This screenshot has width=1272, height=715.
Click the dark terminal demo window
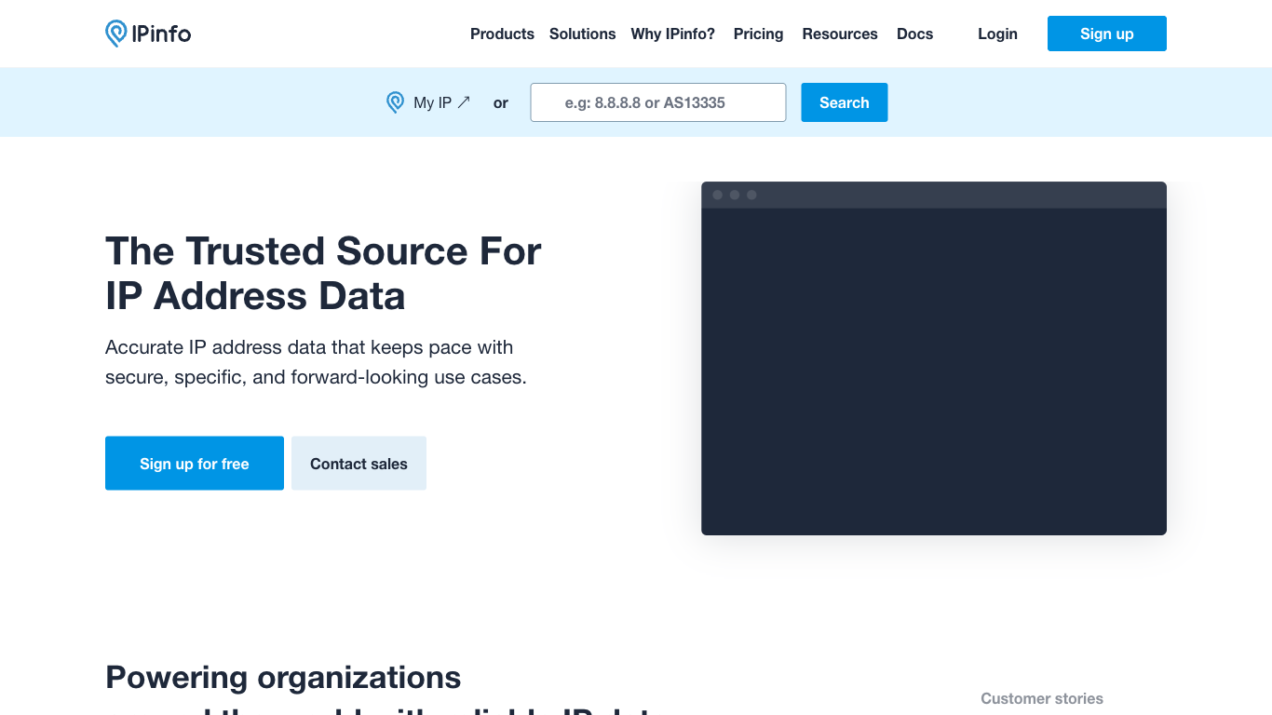point(934,358)
